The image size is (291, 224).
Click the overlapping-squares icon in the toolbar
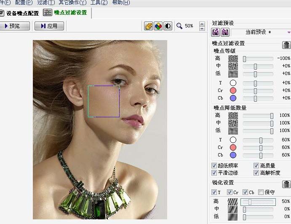149,26
